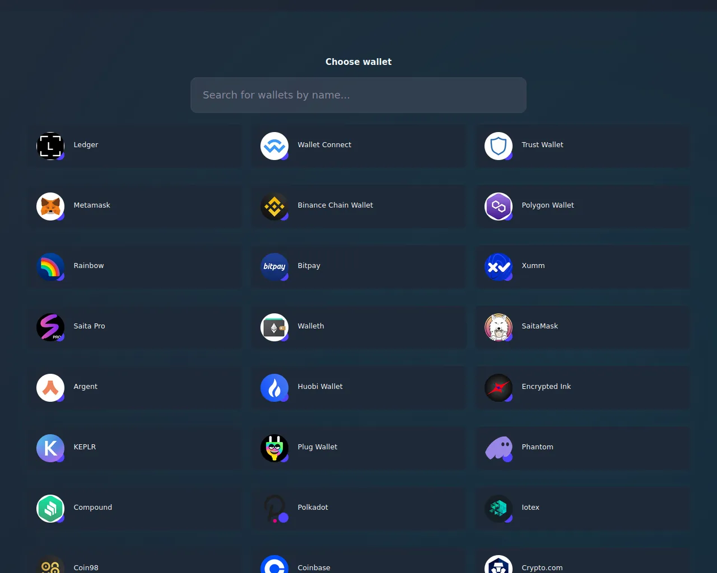The image size is (717, 573).
Task: Pick the Coinbase label
Action: [x=314, y=567]
